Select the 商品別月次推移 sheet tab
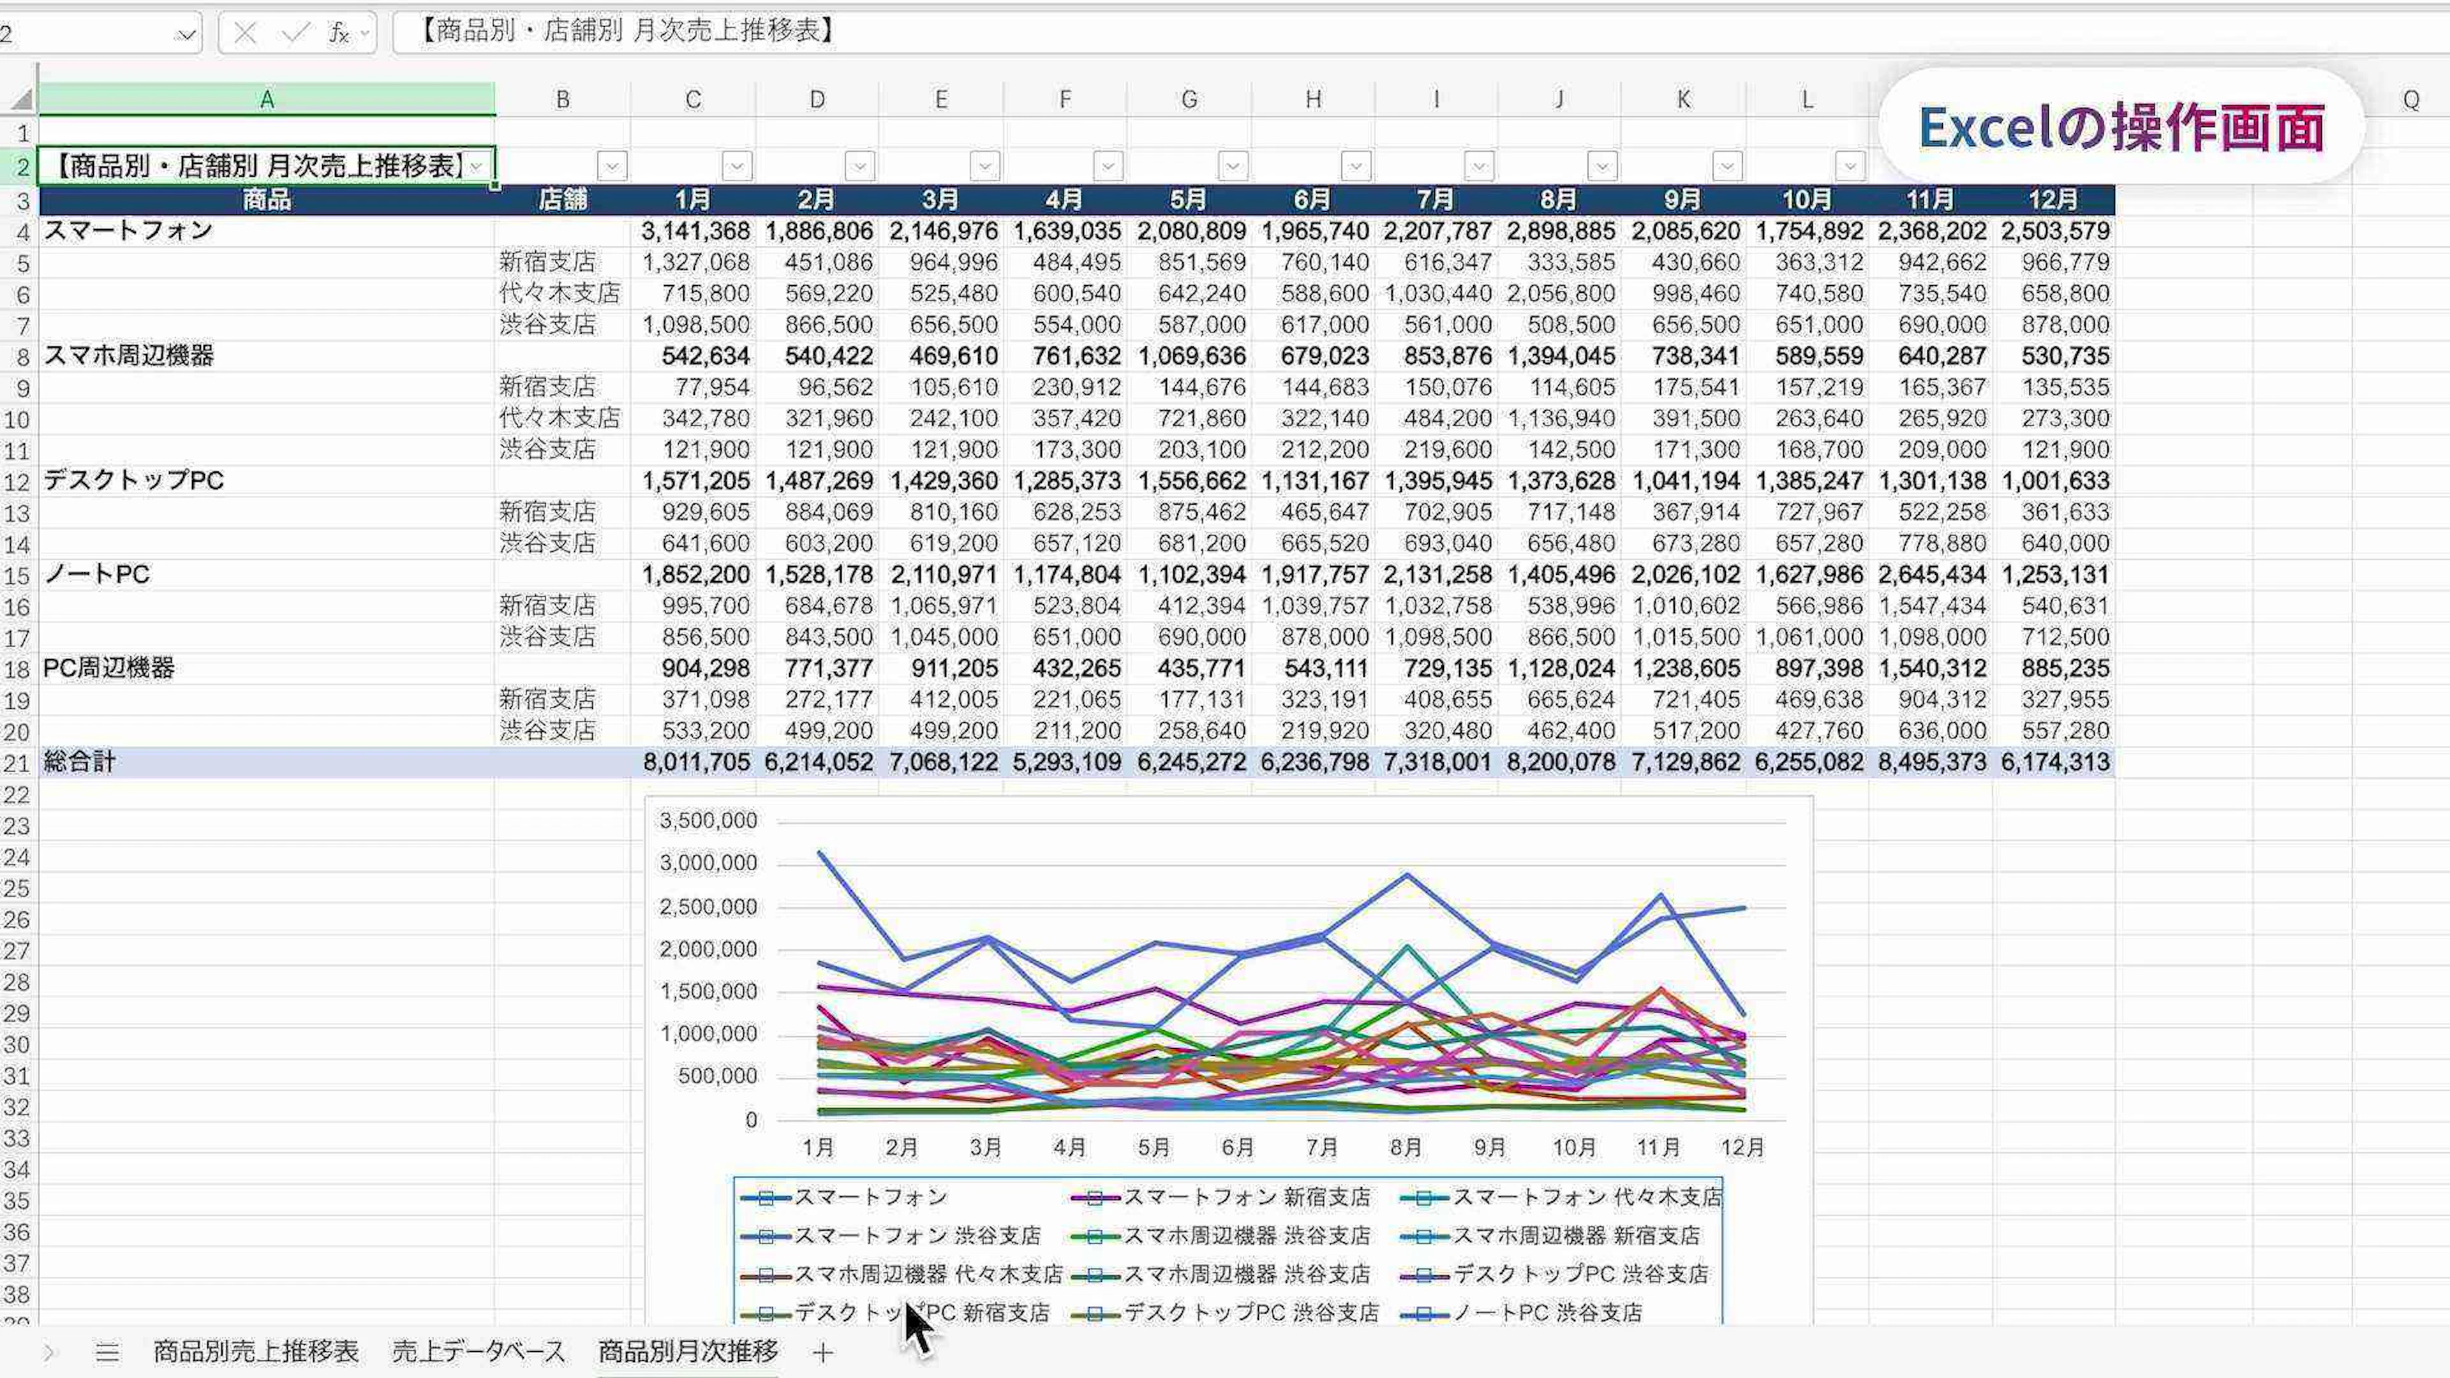Screen dimensions: 2450x1378 [688, 1351]
